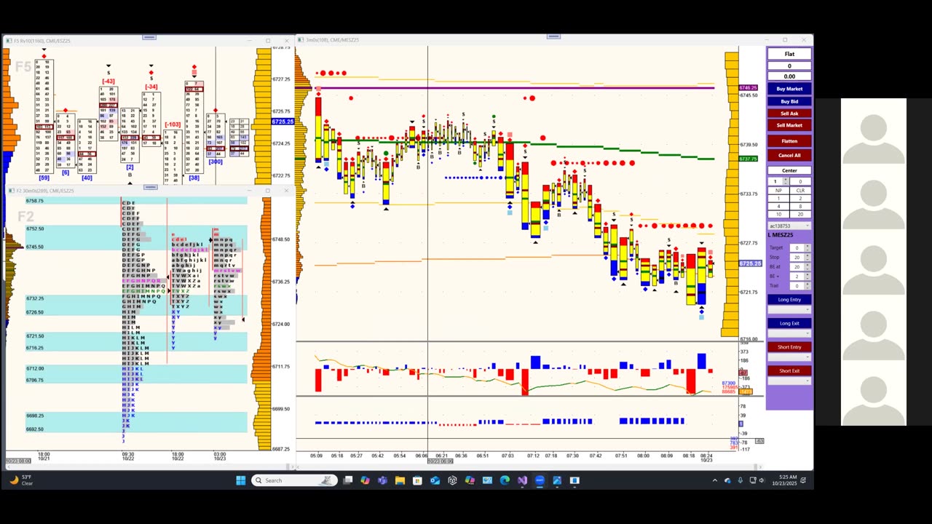Open the Windows Start menu
The height and width of the screenshot is (524, 932).
tap(241, 480)
